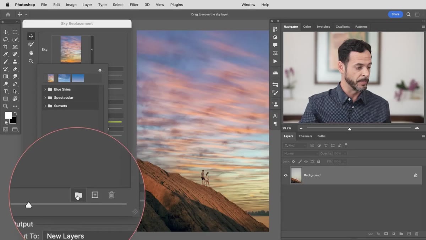Click the Navigator zoom percentage field 29.2%
The image size is (426, 240).
point(287,128)
